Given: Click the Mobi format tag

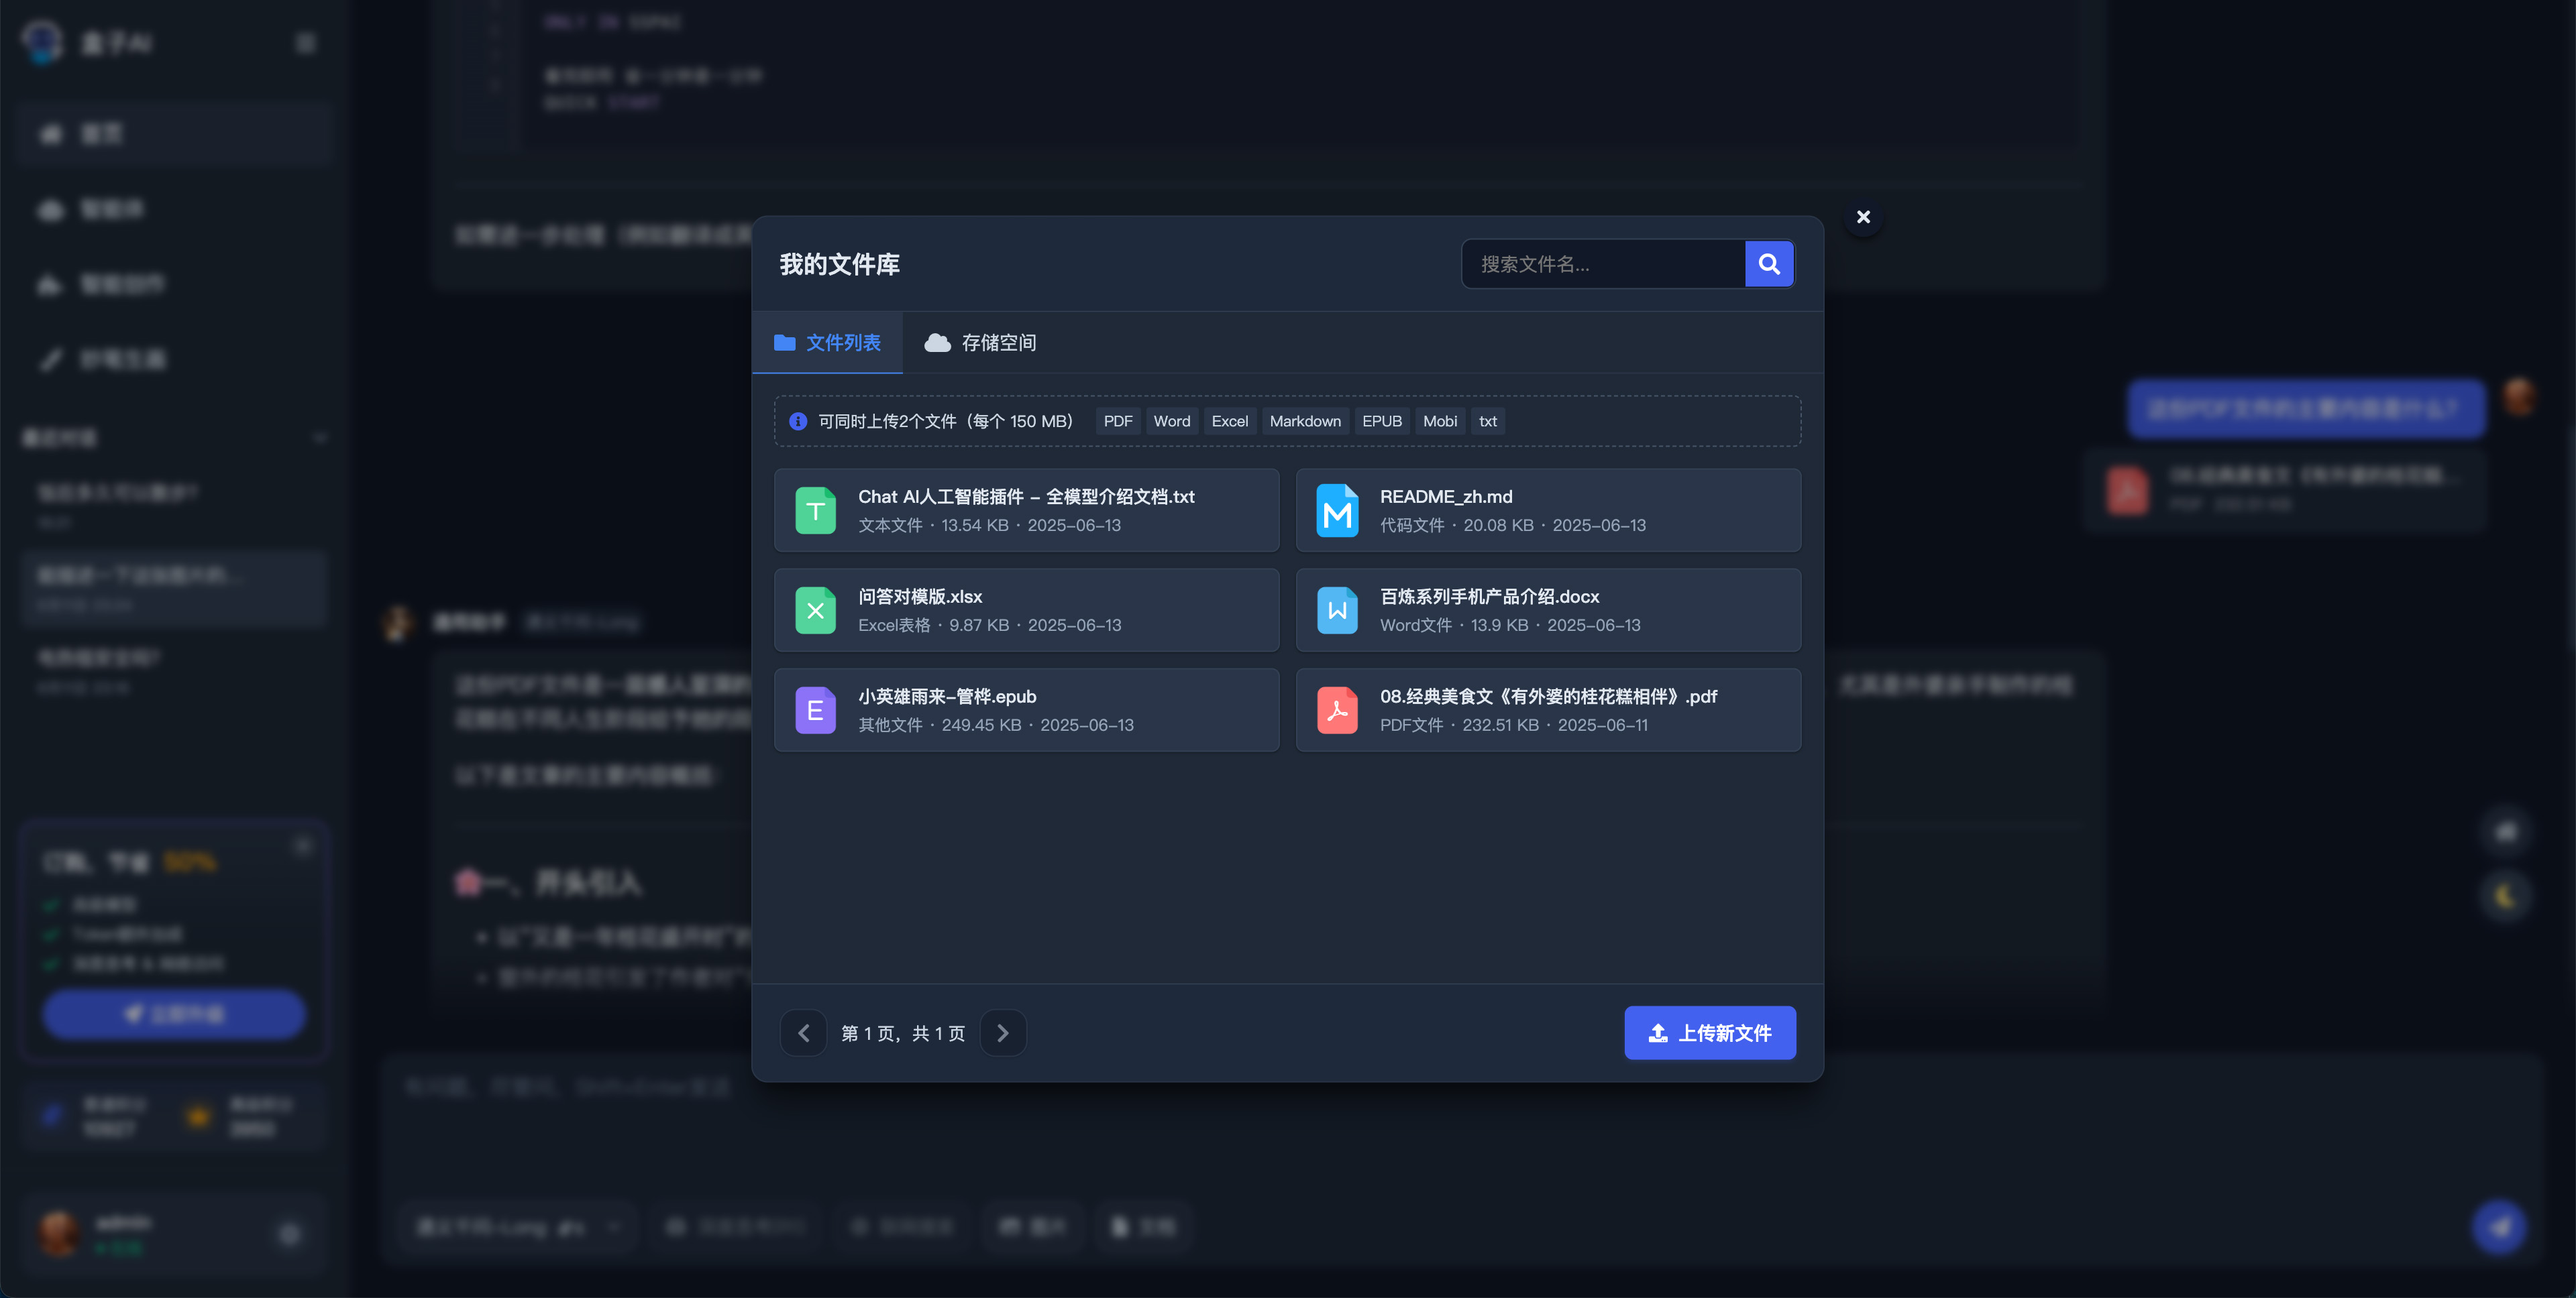Looking at the screenshot, I should (1440, 422).
